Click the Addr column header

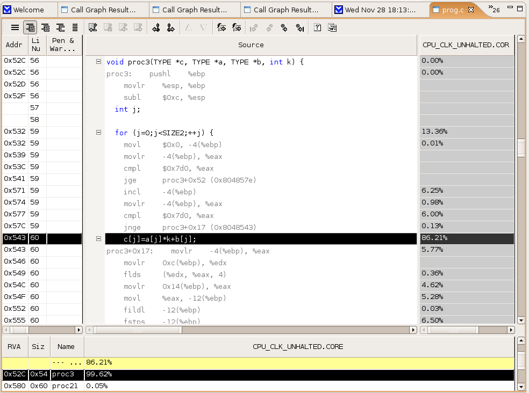coord(14,45)
